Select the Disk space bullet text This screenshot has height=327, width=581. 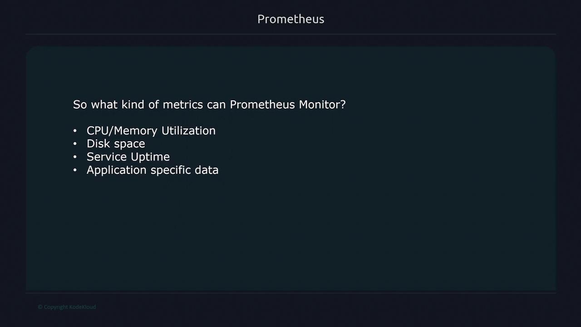116,144
